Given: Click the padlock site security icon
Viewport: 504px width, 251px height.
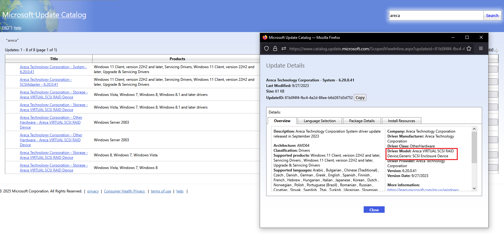Looking at the screenshot, I should (x=275, y=48).
